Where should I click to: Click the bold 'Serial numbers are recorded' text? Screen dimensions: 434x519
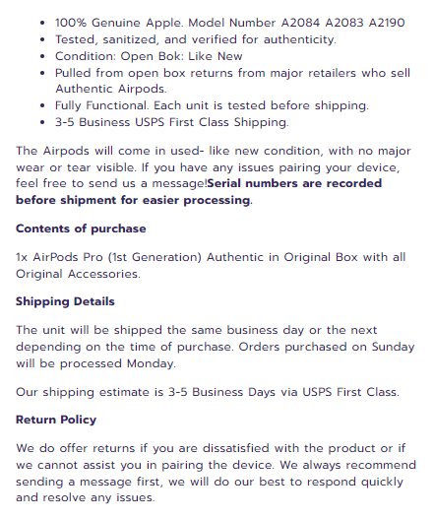(x=294, y=183)
